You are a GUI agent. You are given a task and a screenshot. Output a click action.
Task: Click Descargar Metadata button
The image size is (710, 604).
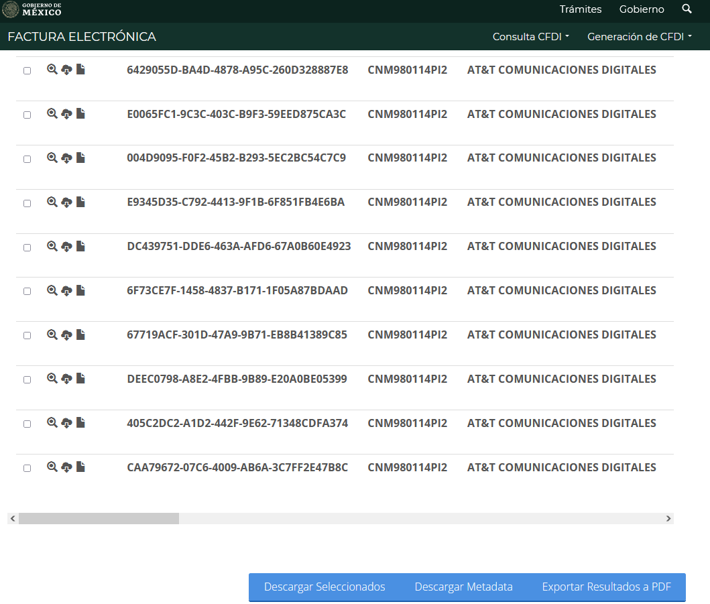464,587
